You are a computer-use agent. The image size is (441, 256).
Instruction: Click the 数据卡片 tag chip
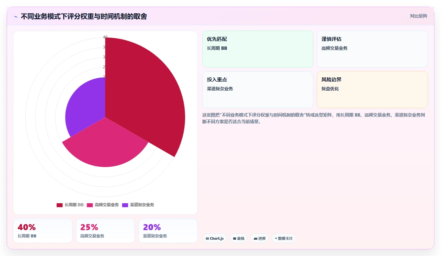click(284, 238)
